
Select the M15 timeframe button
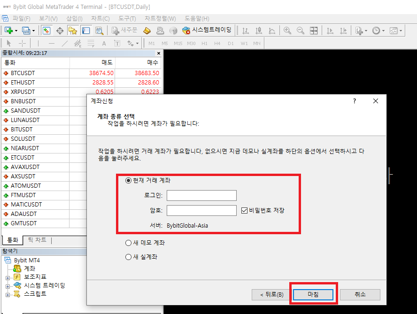(x=178, y=43)
